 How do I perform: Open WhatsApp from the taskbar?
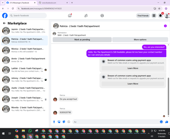coord(30,131)
